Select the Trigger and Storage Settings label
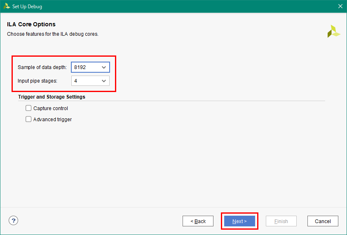This screenshot has width=347, height=235. pyautogui.click(x=52, y=97)
